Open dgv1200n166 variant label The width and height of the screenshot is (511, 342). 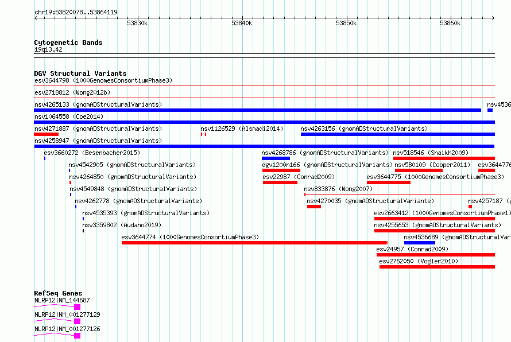coord(327,165)
